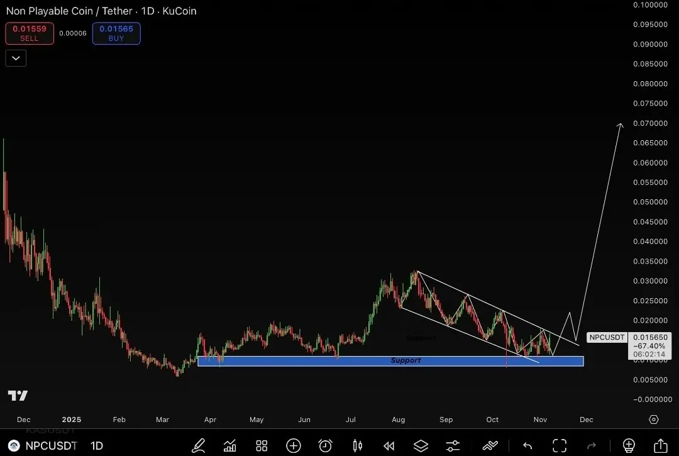Select the Support label in blue zone
The image size is (679, 456).
point(406,360)
